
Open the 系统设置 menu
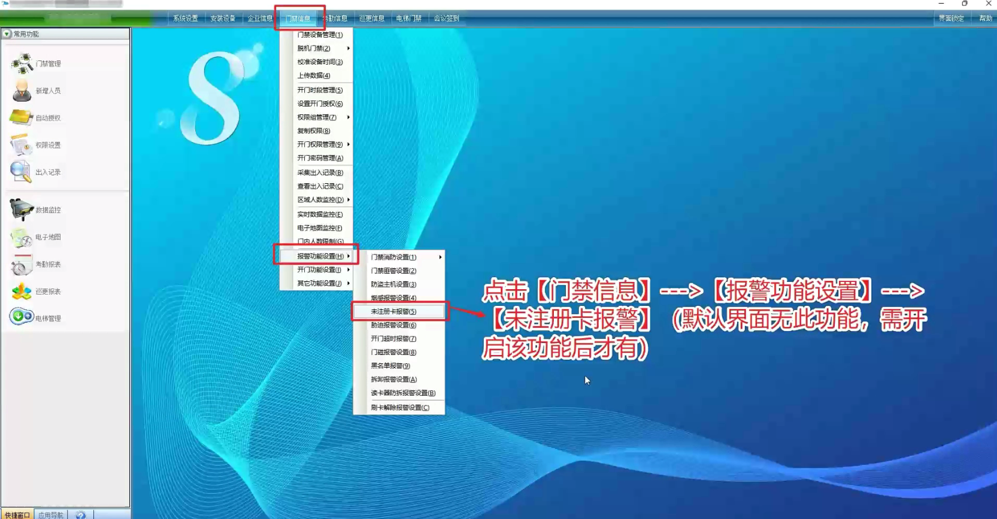click(186, 19)
